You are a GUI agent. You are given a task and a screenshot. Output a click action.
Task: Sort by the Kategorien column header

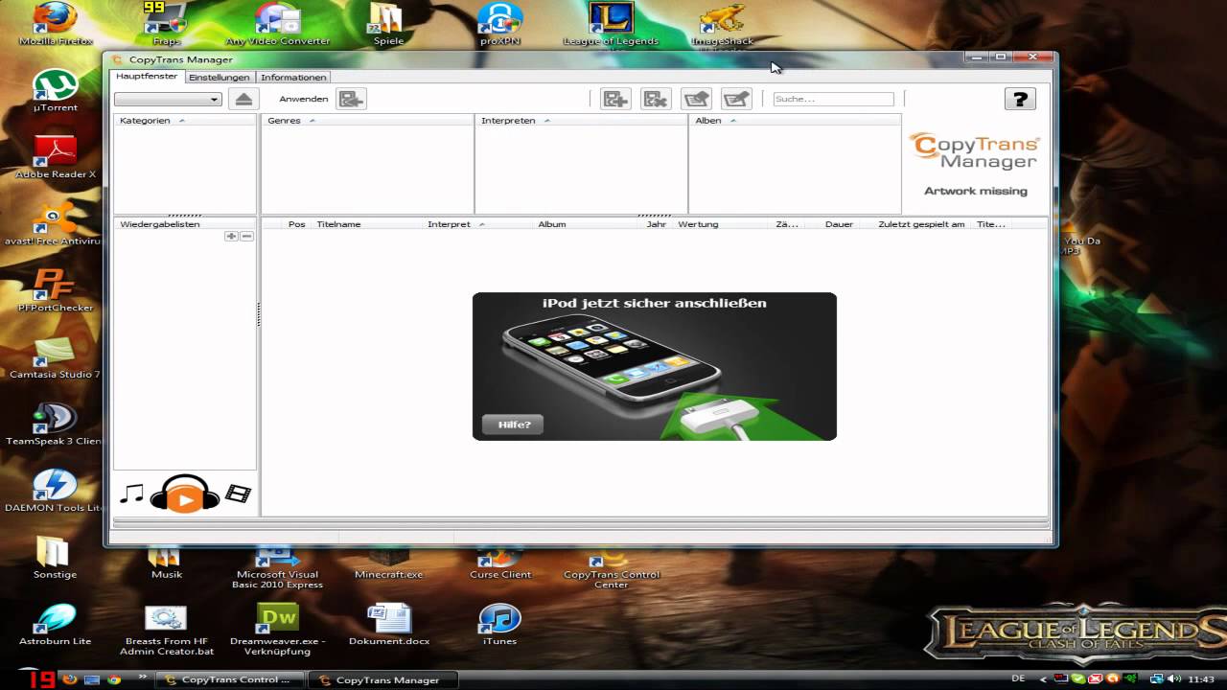(x=186, y=121)
